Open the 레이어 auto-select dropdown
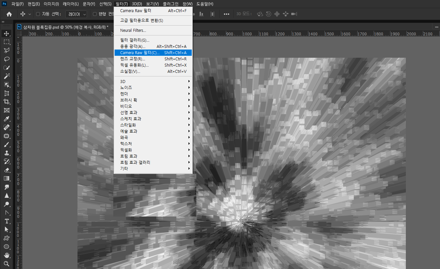Image resolution: width=440 pixels, height=269 pixels. 76,14
